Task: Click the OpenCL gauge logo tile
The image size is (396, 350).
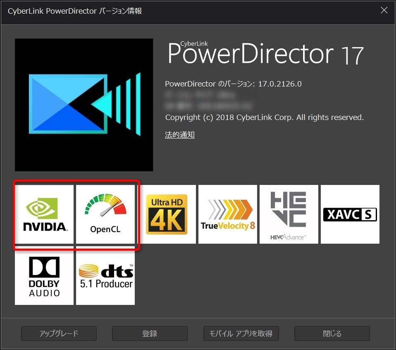Action: (x=105, y=214)
